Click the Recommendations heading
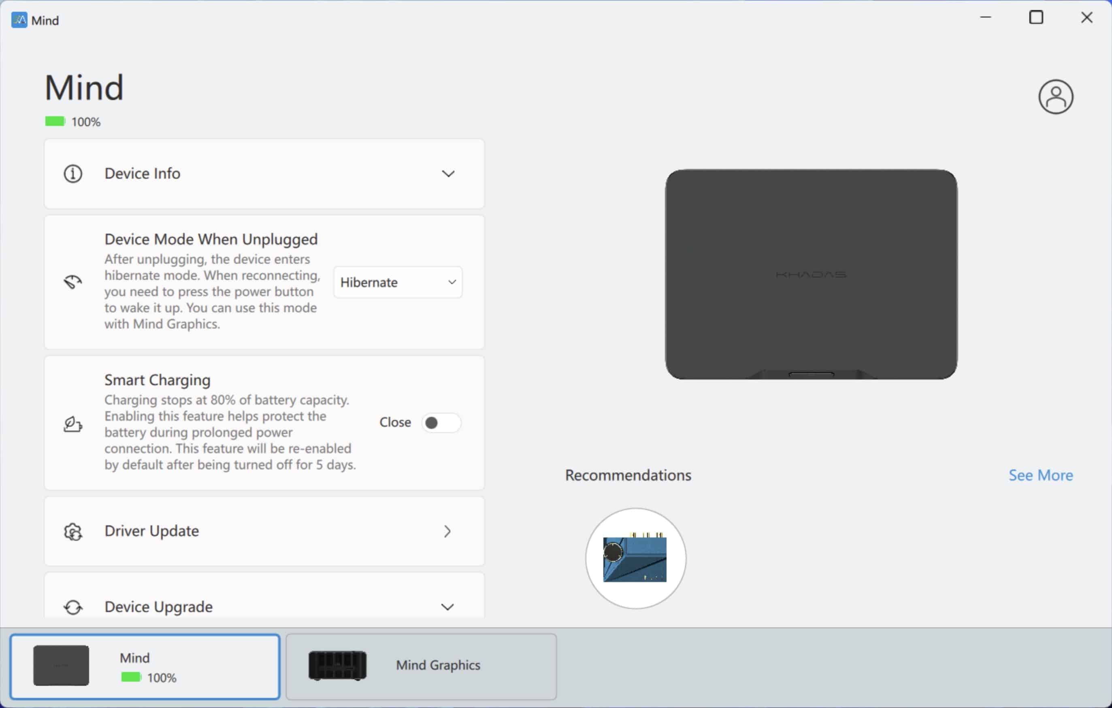This screenshot has height=708, width=1112. coord(628,475)
